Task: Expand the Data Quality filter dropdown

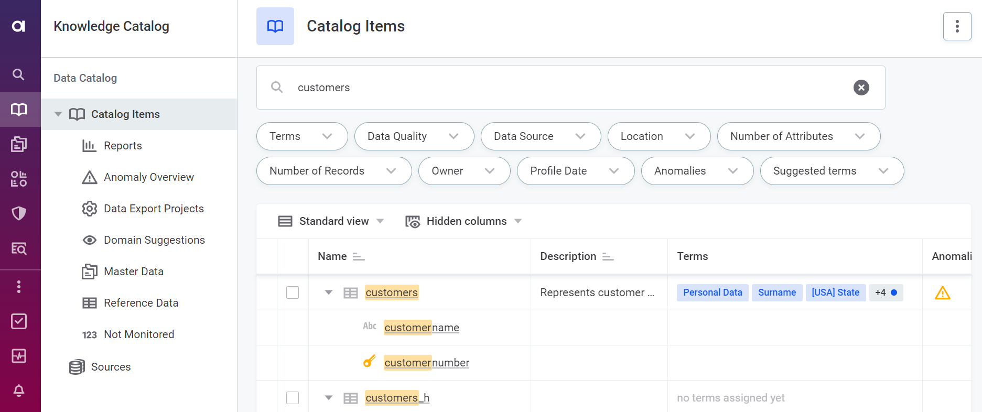Action: [414, 136]
